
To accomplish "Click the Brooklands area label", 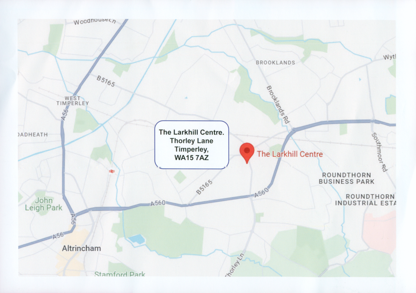I will pos(275,63).
